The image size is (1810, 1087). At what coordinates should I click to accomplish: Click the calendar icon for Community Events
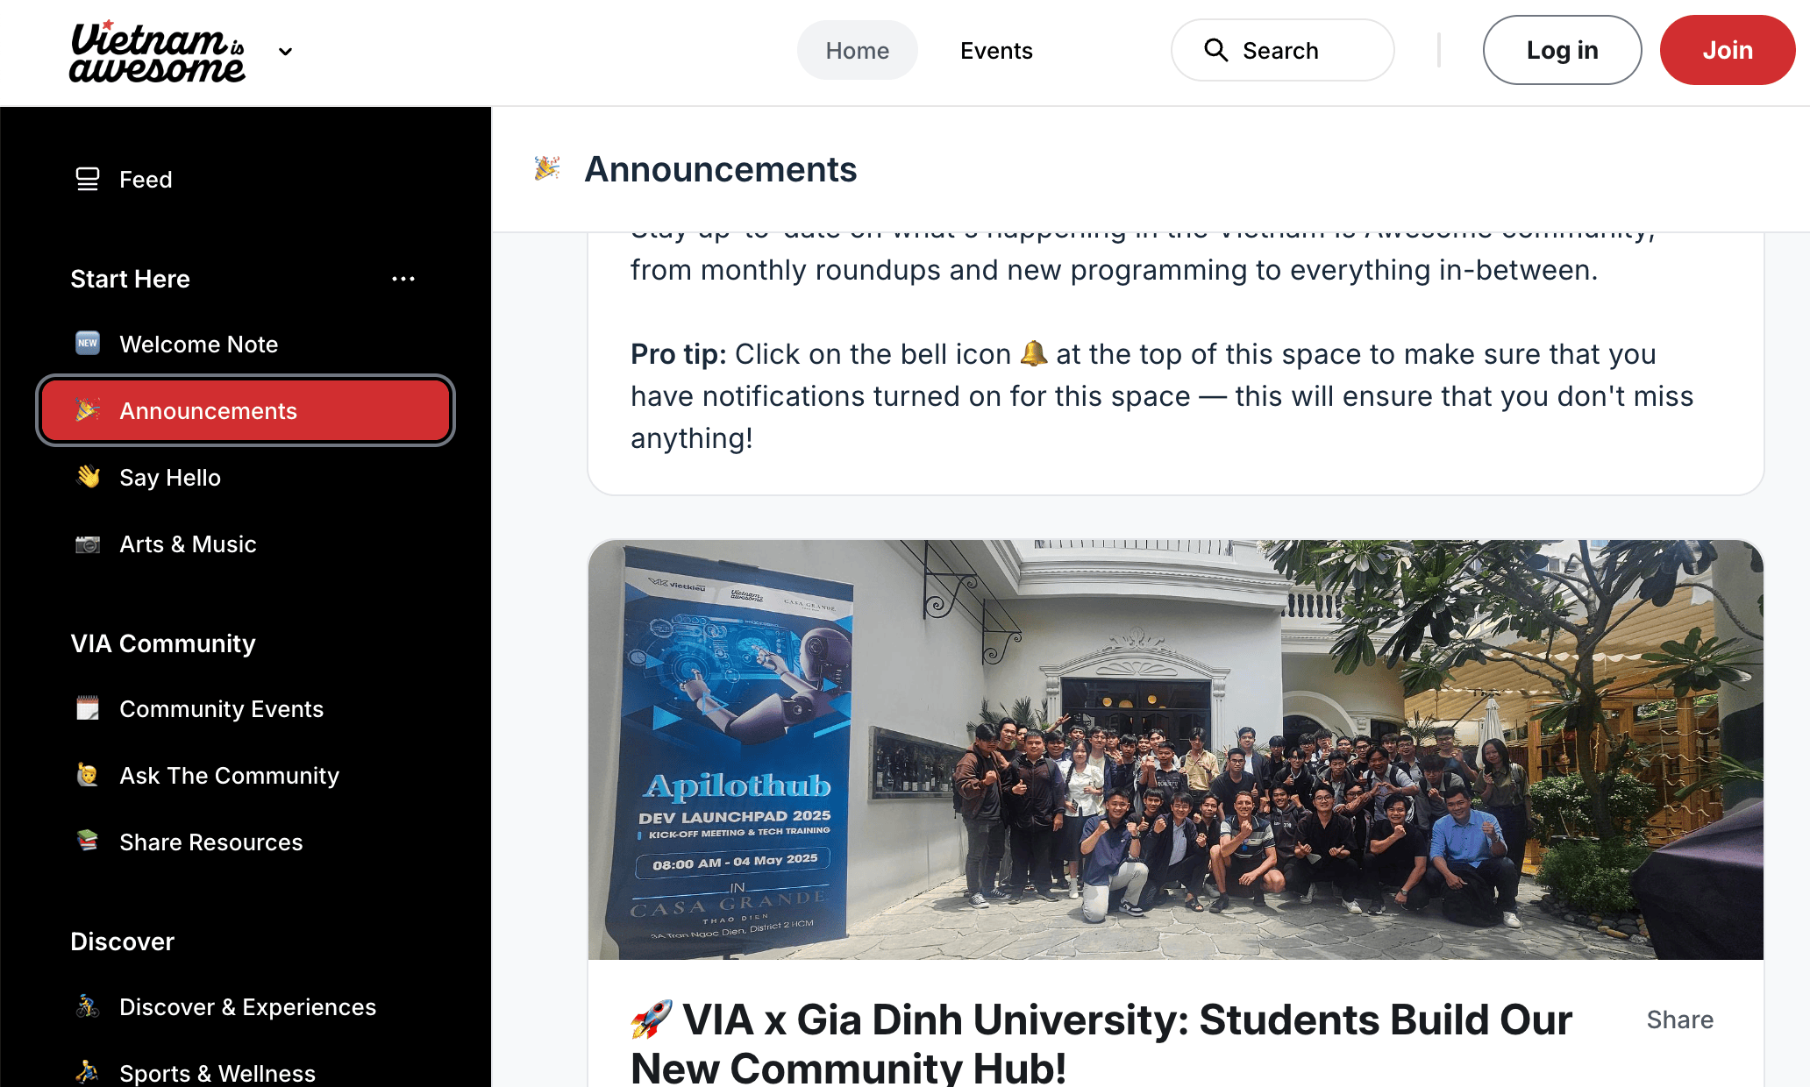point(88,708)
